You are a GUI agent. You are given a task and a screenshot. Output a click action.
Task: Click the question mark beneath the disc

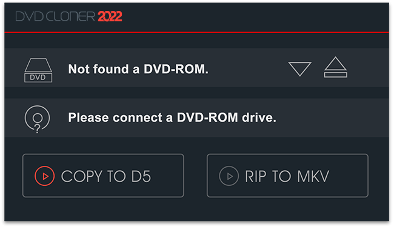pyautogui.click(x=37, y=129)
